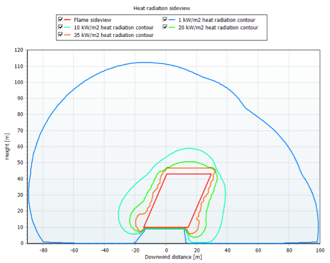Click the 35 kW/m2 heat radiation contour label
The width and height of the screenshot is (330, 263).
114,35
